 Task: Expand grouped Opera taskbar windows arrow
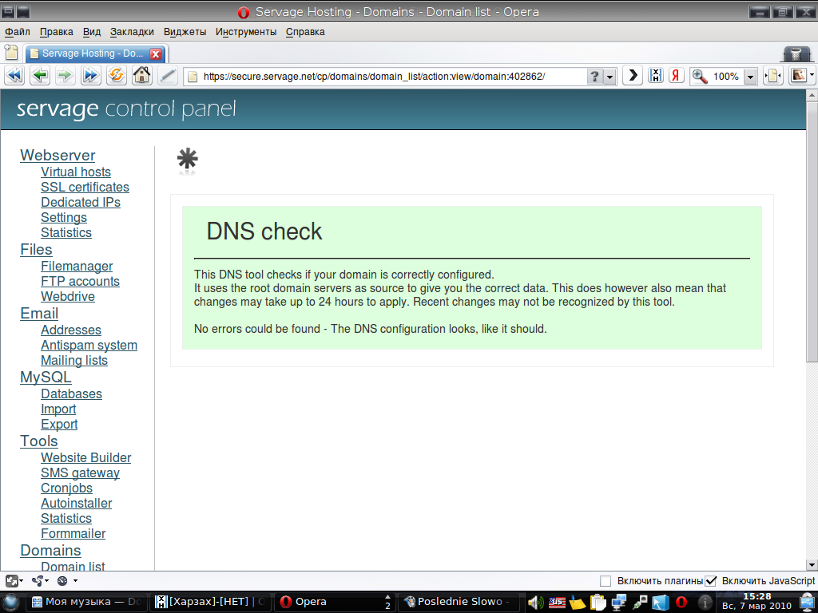pyautogui.click(x=387, y=597)
